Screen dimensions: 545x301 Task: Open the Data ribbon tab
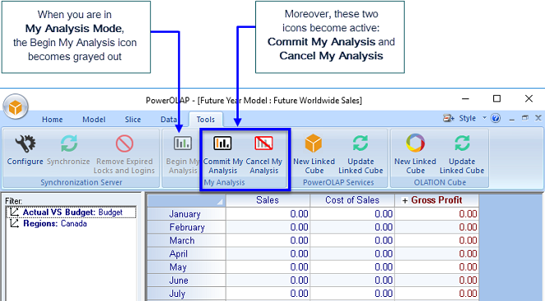coord(168,120)
